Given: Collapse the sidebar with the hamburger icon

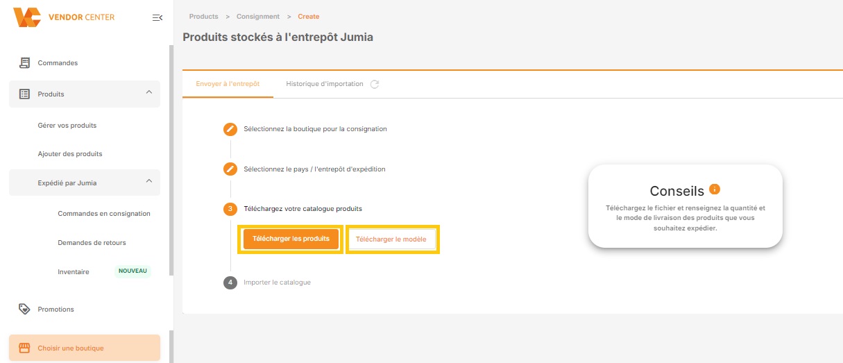Looking at the screenshot, I should click(x=157, y=17).
